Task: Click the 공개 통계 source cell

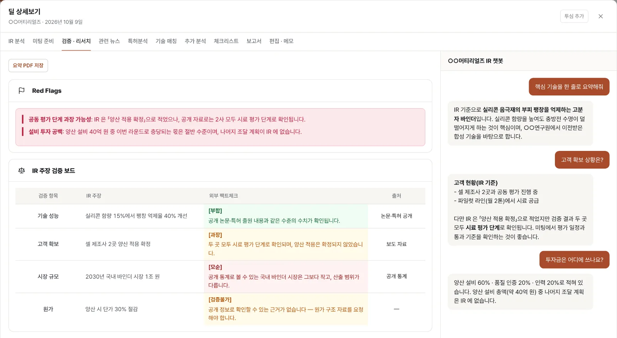Action: click(396, 276)
